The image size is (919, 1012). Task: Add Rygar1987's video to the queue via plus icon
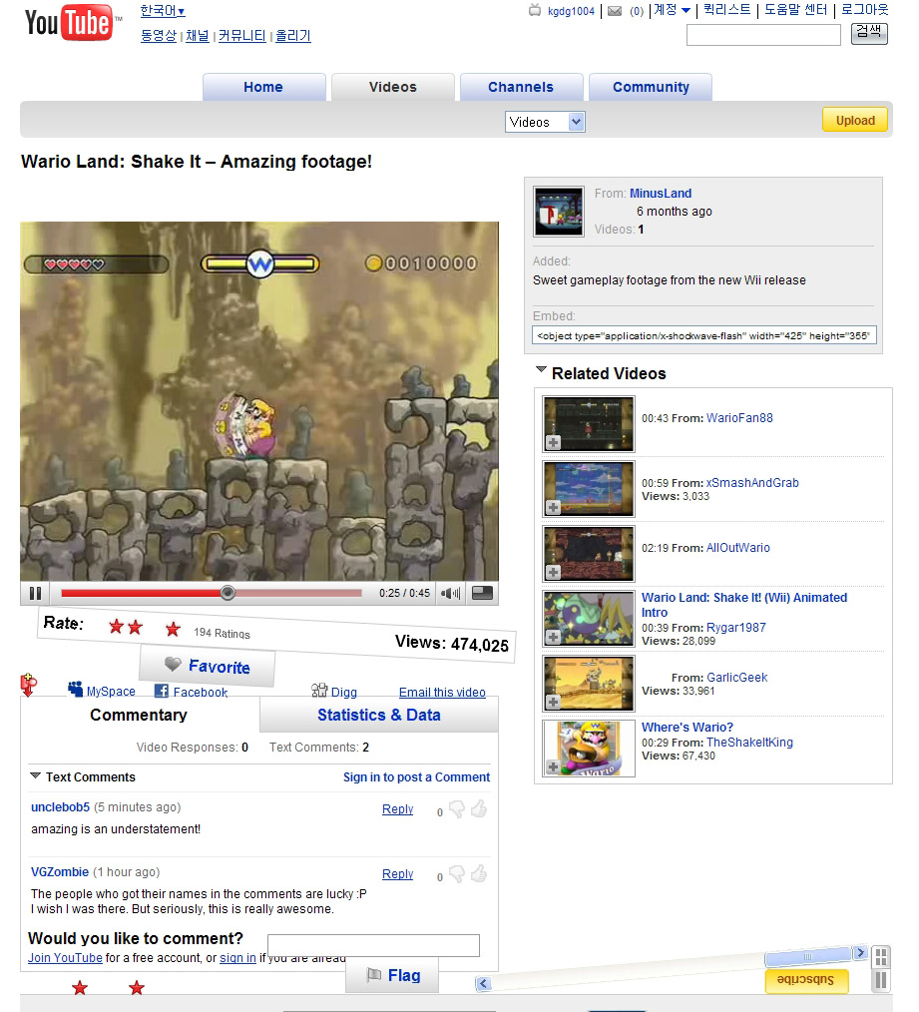(553, 637)
